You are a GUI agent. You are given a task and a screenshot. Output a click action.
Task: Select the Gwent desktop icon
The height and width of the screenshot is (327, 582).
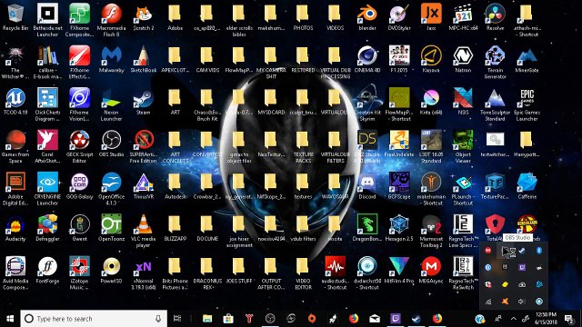coord(79,228)
